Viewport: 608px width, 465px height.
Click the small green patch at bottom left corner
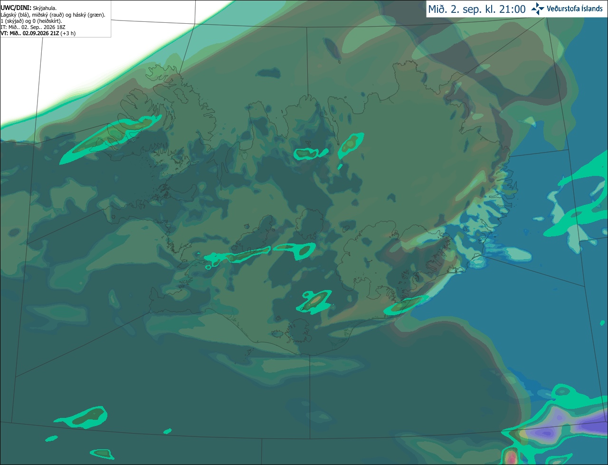coord(102,454)
